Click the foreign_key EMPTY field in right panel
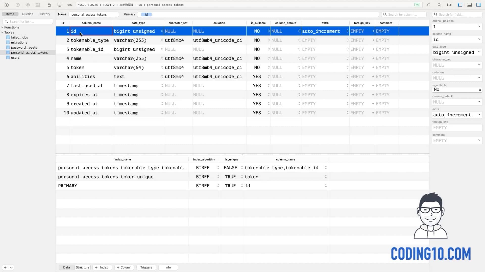 [457, 128]
